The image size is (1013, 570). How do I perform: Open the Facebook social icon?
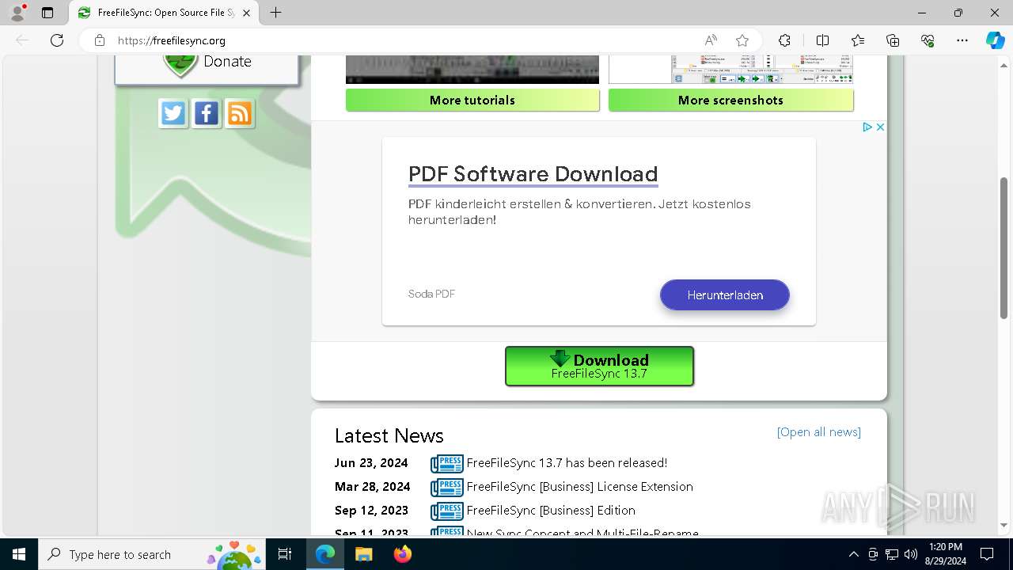pos(207,113)
